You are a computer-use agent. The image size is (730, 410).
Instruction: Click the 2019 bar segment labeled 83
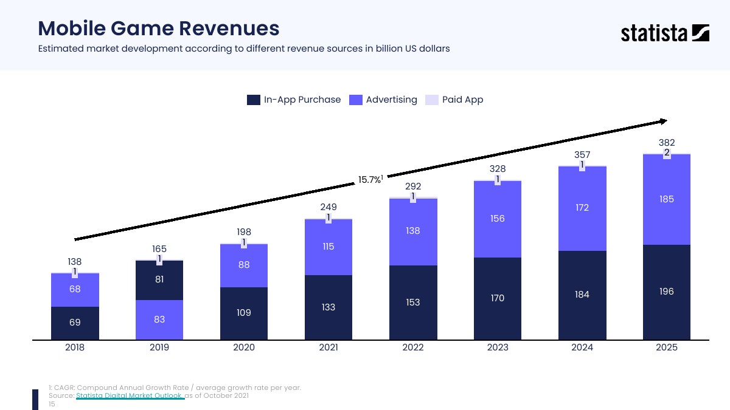pos(159,319)
